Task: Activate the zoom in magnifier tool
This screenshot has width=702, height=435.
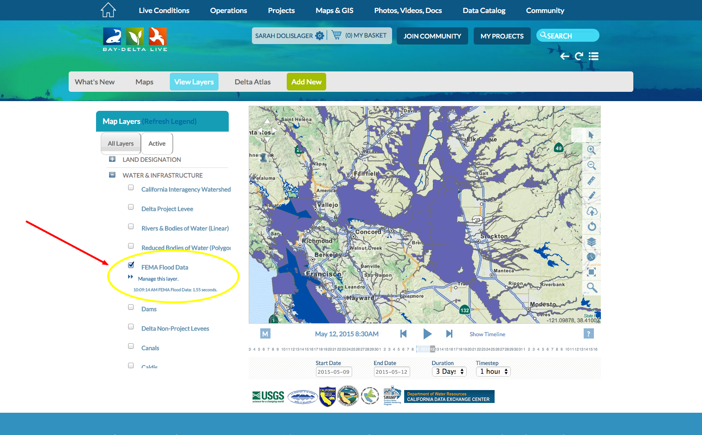Action: 592,150
